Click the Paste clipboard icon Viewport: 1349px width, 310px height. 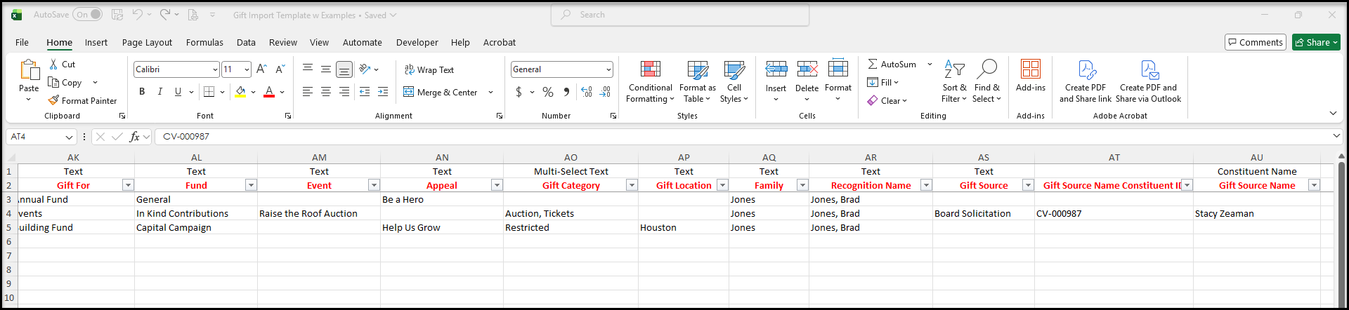pos(29,70)
